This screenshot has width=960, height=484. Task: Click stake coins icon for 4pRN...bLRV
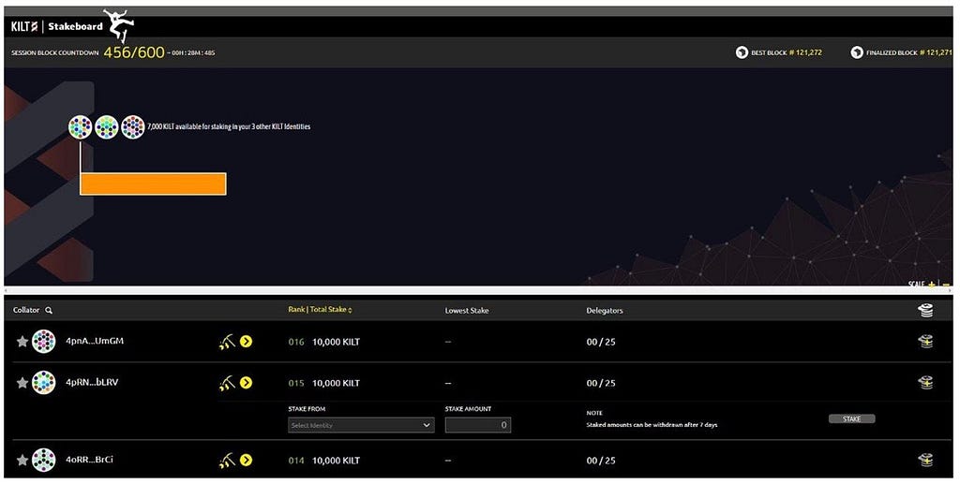click(x=925, y=383)
